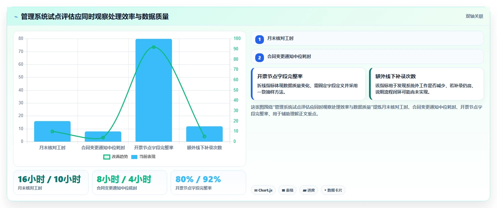Click the 额外线下补录次数 x-axis label
Screen dimensions: 497x208
pos(205,148)
